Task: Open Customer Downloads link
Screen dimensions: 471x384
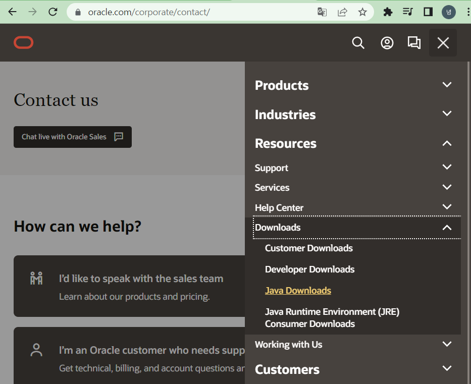Action: click(x=309, y=248)
